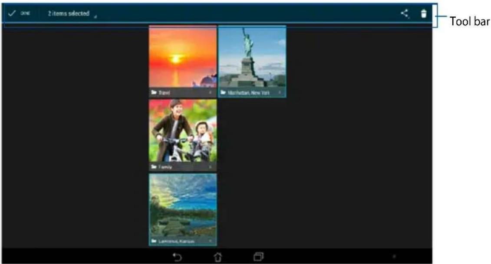Click the 'Travel' album caption
The width and height of the screenshot is (491, 264).
click(165, 93)
